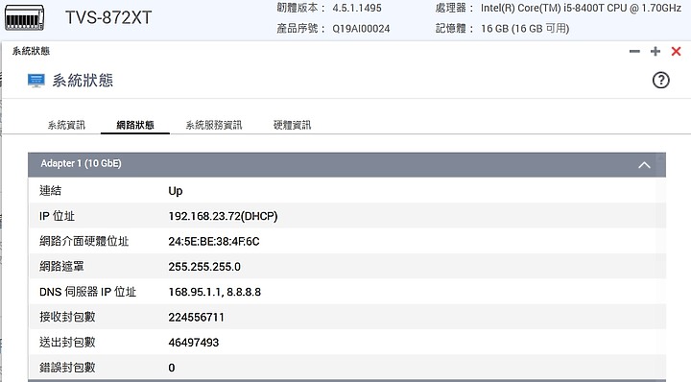This screenshot has width=691, height=382.
Task: Minimize the 系統狀態 window
Action: click(x=634, y=52)
